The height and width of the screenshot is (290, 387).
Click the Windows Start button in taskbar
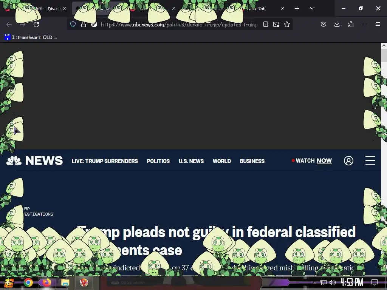9,283
